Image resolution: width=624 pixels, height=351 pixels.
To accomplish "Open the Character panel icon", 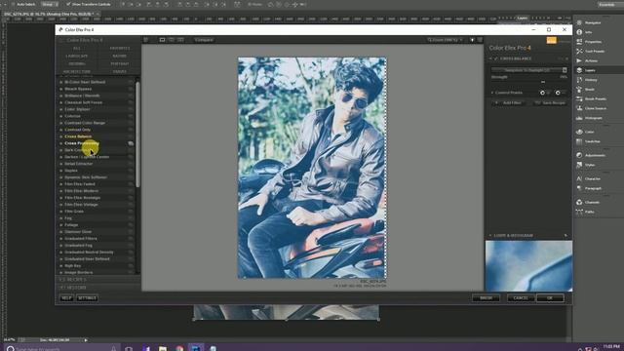I will [579, 178].
